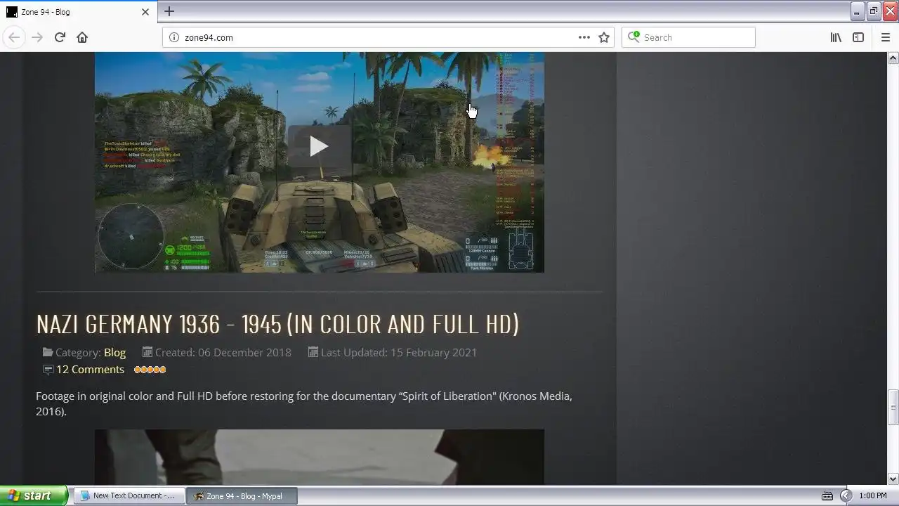This screenshot has height=506, width=899.
Task: Click the folder icon beside Category
Action: point(47,352)
